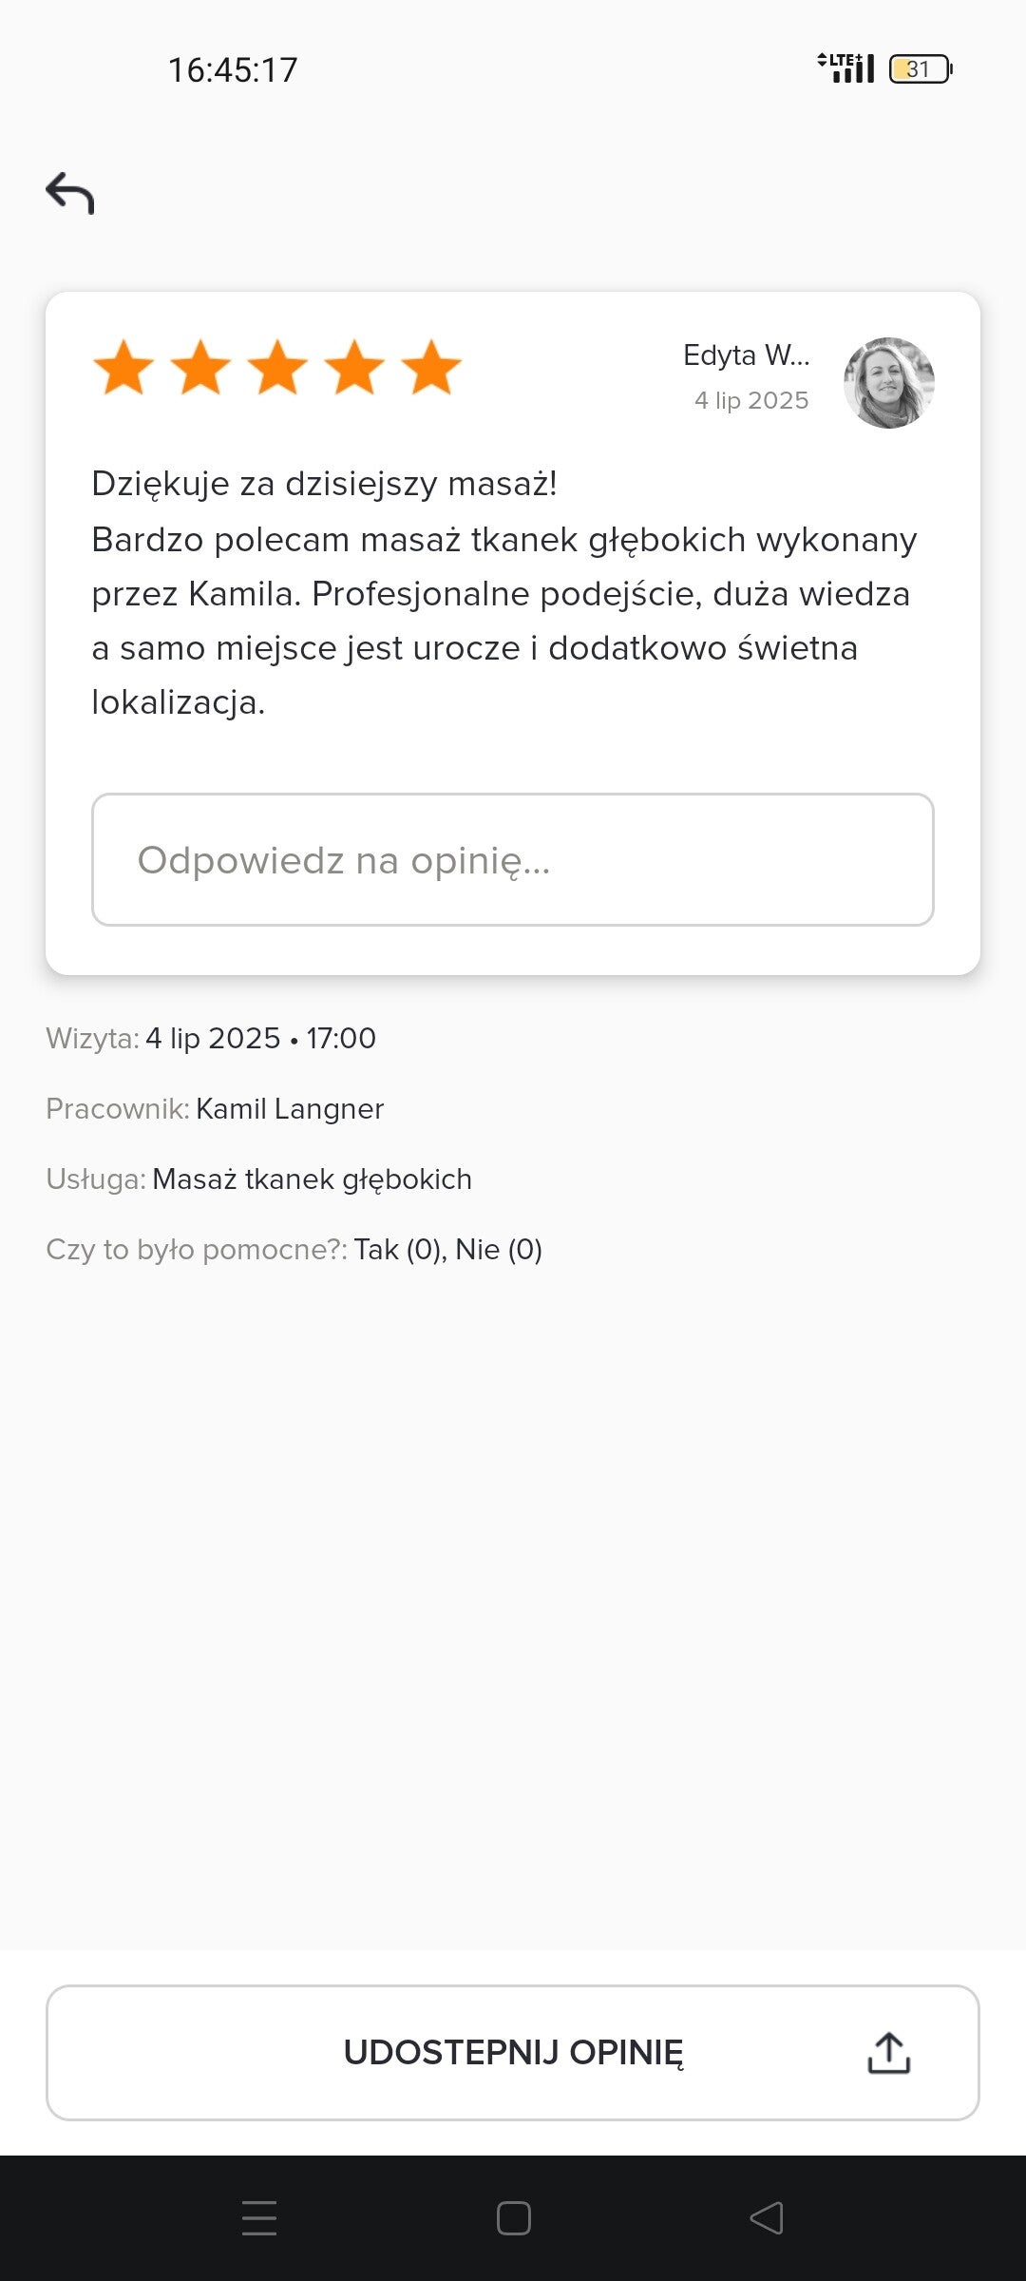This screenshot has width=1026, height=2281.
Task: Tap the back arrow icon
Action: click(x=70, y=193)
